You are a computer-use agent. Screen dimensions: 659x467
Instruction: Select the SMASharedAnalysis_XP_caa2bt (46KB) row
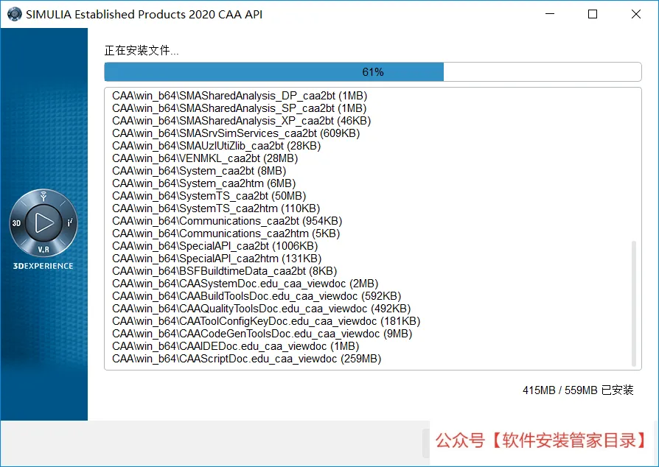(241, 121)
